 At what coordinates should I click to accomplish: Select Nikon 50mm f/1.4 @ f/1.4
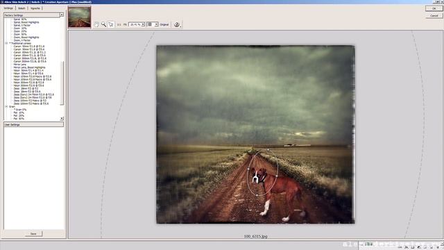pyautogui.click(x=28, y=70)
